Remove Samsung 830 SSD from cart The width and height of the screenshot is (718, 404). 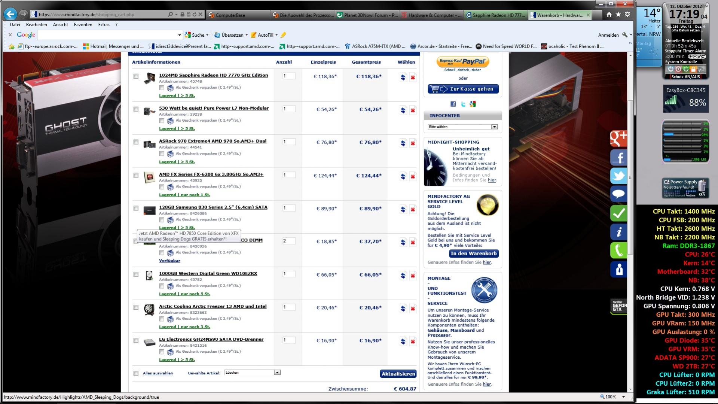pos(413,210)
